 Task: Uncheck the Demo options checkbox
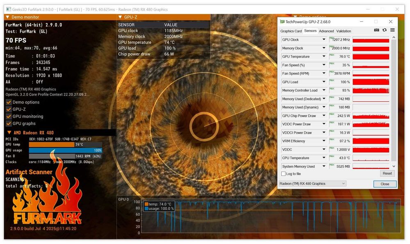[9, 102]
